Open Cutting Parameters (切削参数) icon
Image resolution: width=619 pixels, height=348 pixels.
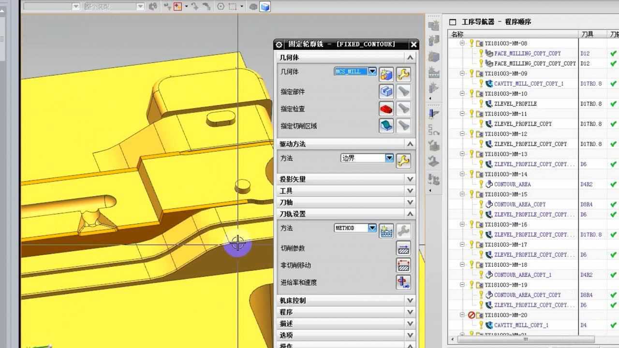[x=403, y=248]
